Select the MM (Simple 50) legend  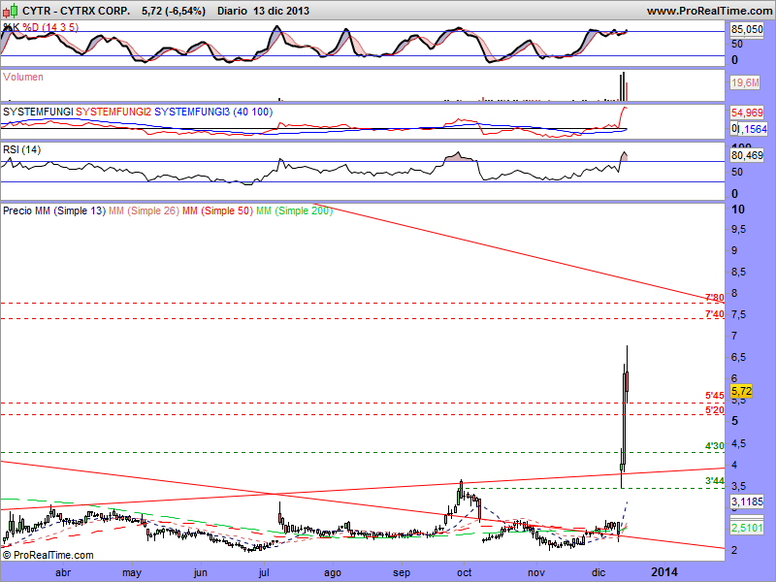point(217,210)
